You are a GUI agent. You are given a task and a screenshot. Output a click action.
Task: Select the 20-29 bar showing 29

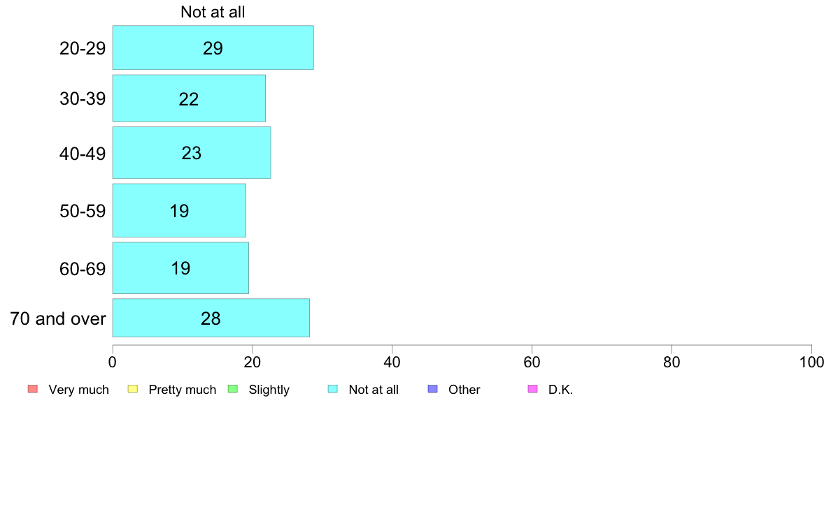coord(213,47)
